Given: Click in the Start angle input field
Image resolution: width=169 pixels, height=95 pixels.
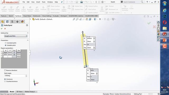Looking at the screenshot, I should click(x=15, y=76).
